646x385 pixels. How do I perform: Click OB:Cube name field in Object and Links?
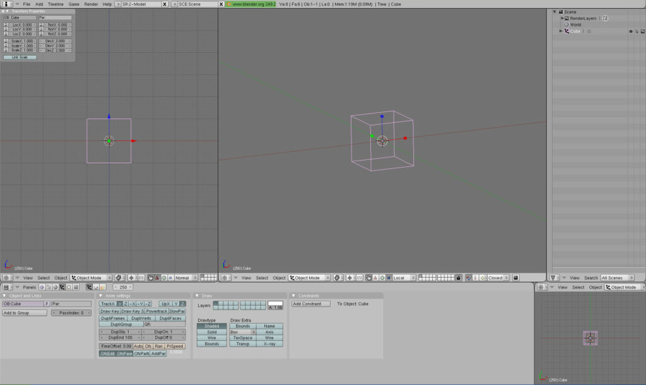(23, 304)
